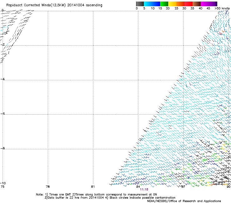
Task: Click longitude label 87 on bottom axis
Action: click(183, 187)
